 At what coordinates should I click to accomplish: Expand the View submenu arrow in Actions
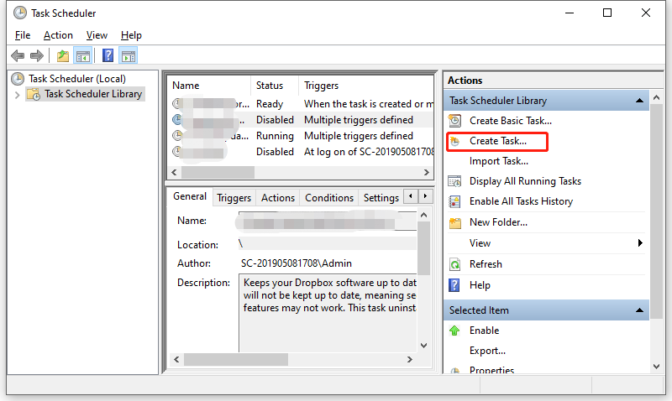click(x=640, y=243)
